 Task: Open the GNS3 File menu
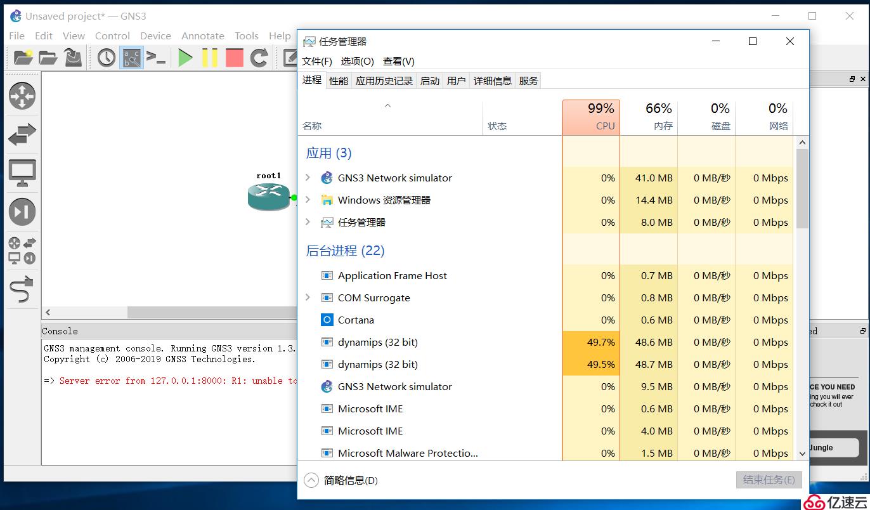point(17,36)
